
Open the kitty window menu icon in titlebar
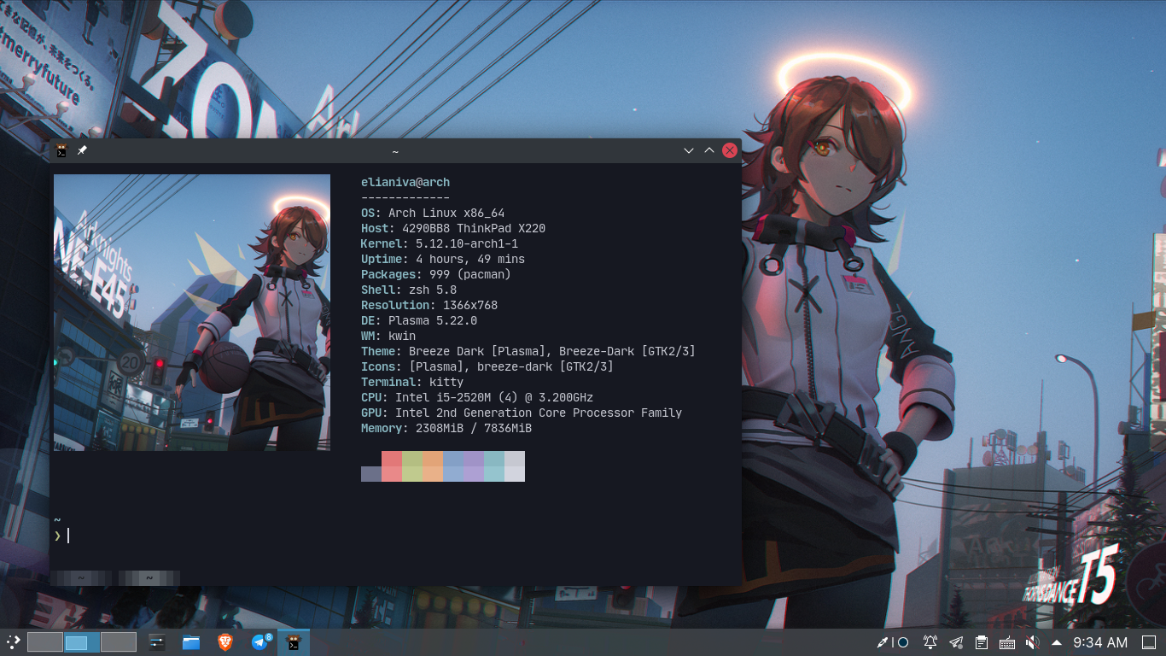point(61,150)
